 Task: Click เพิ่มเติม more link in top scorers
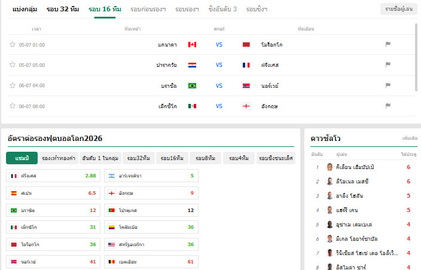410,138
